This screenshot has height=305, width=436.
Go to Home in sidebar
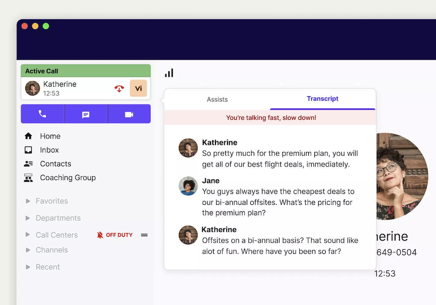50,136
